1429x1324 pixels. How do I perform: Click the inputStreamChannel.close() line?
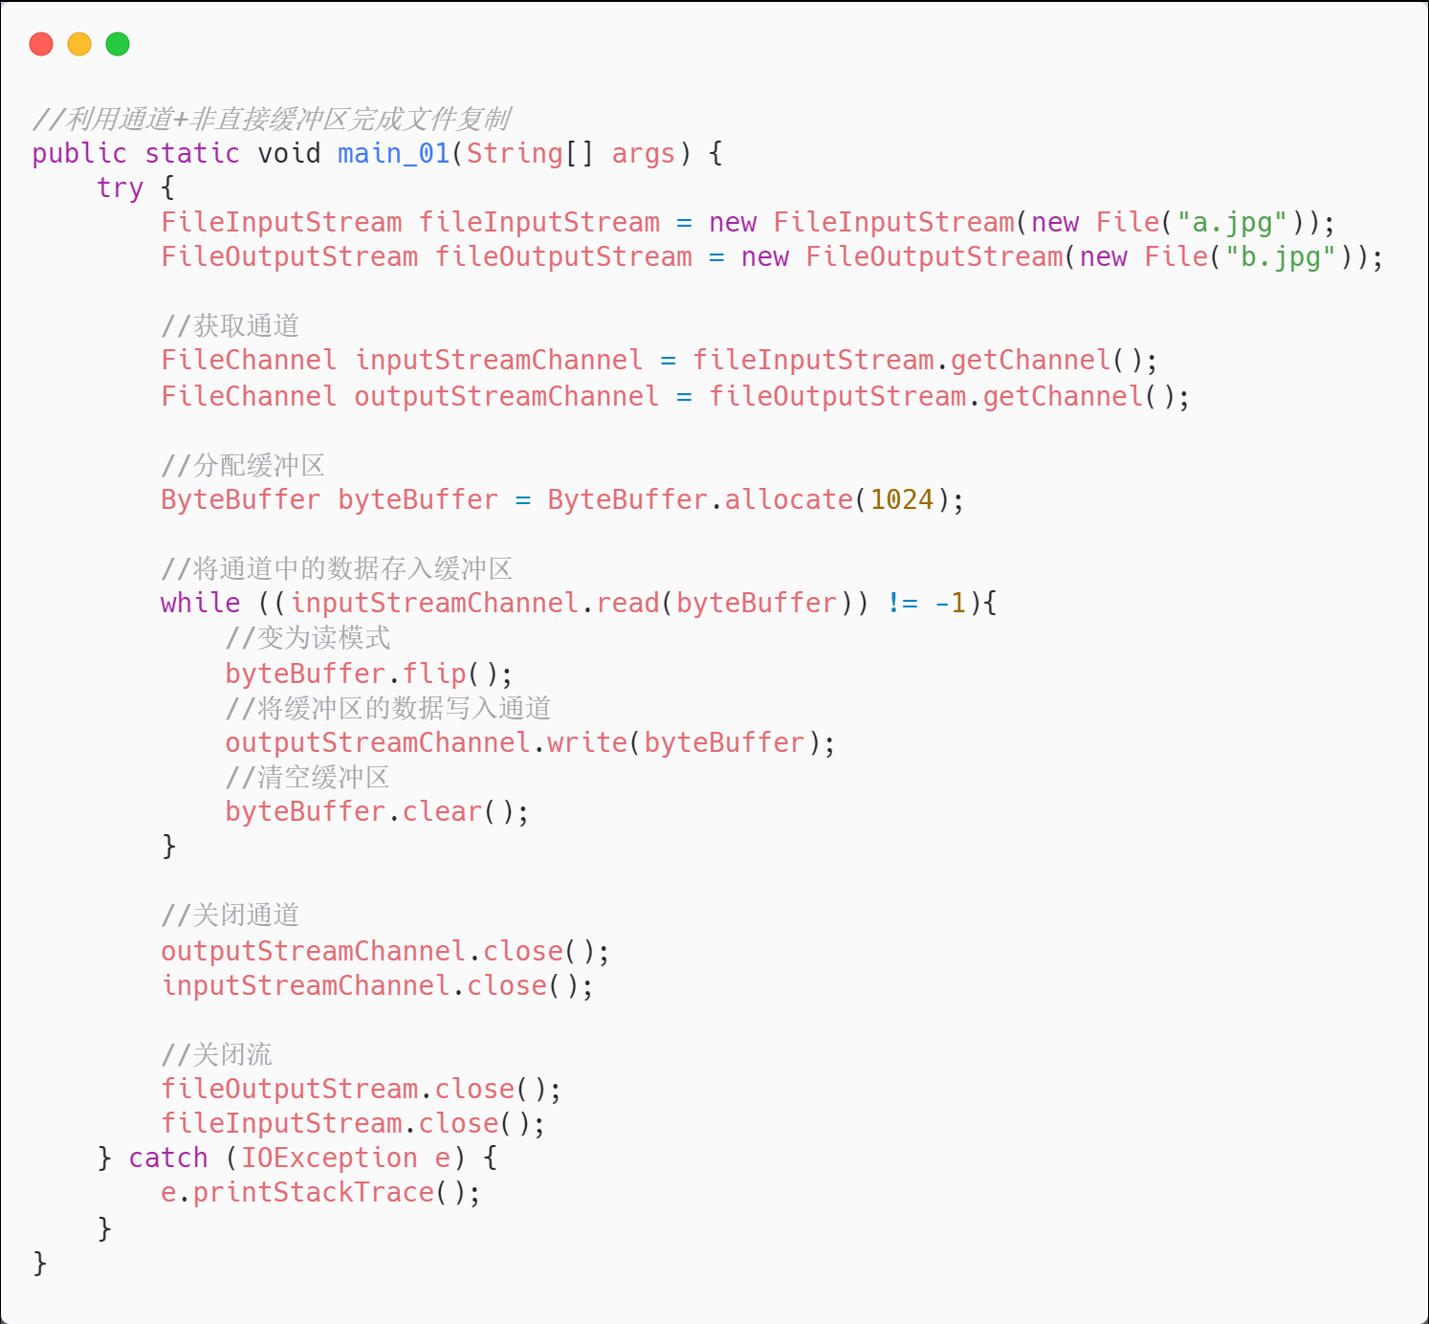click(377, 985)
